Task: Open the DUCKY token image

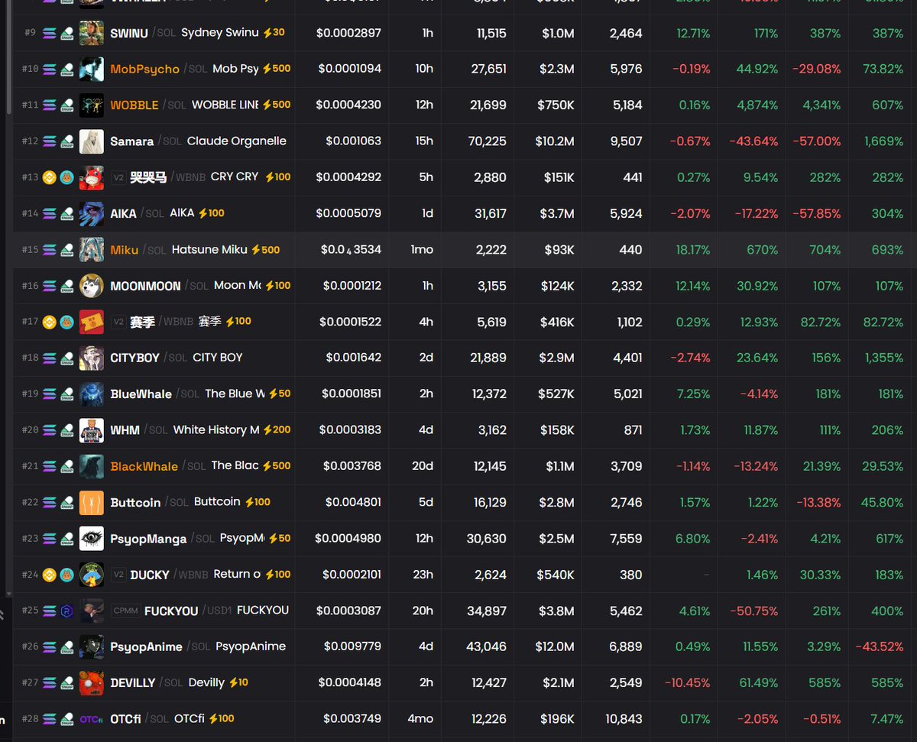Action: [x=92, y=575]
